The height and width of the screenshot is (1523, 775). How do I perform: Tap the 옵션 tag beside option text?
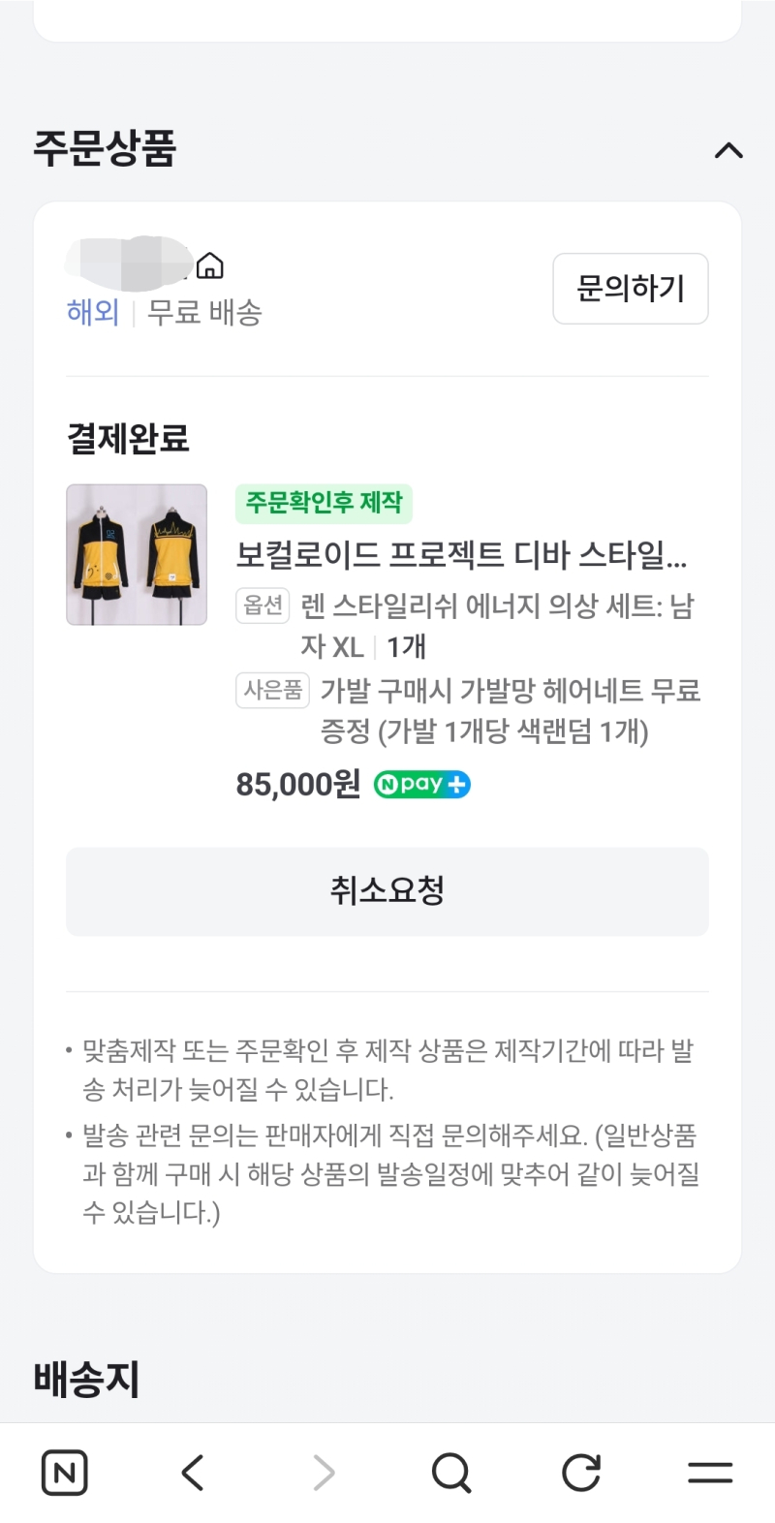pos(263,606)
